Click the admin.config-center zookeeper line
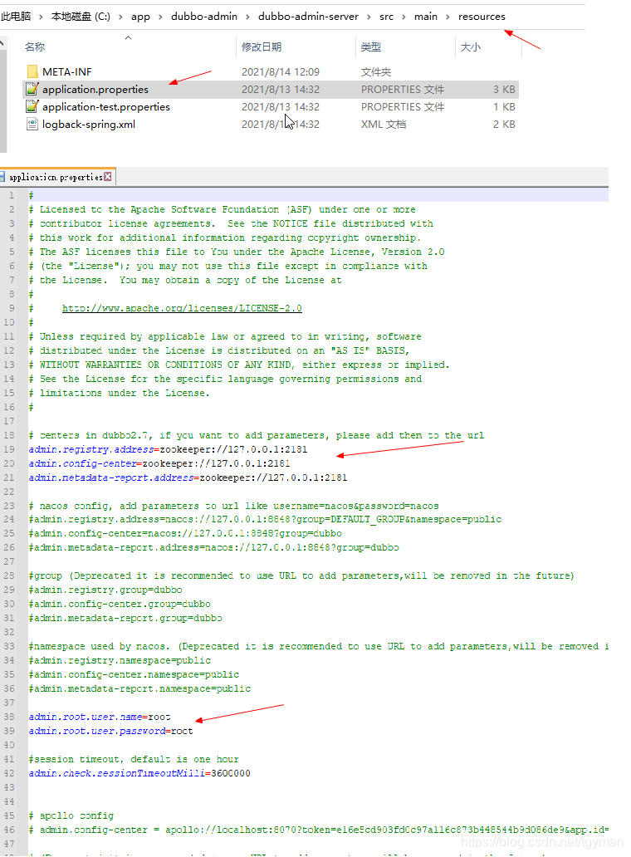Screen dimensions: 631x857 tap(159, 463)
